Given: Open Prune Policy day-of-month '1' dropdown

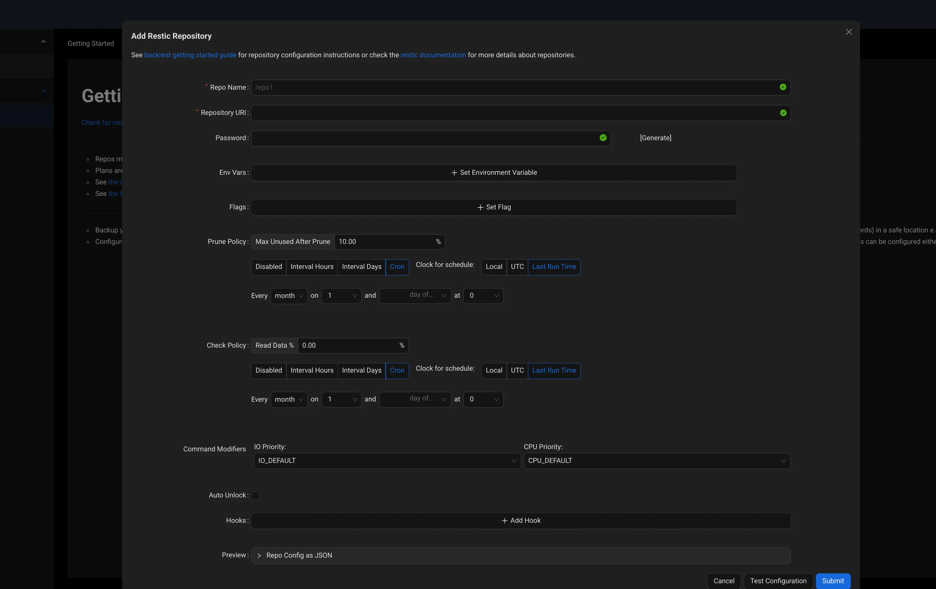Looking at the screenshot, I should tap(341, 296).
